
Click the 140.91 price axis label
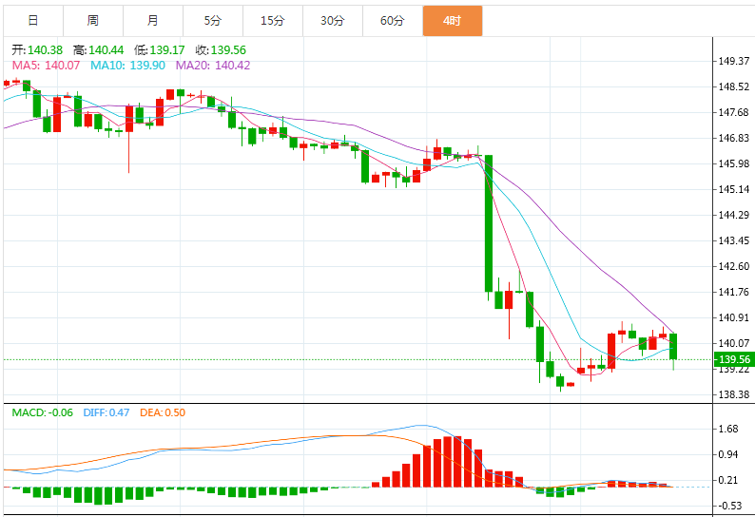point(734,317)
